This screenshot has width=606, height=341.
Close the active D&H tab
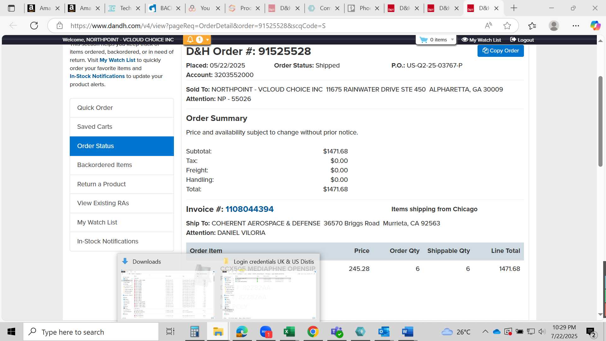(496, 8)
